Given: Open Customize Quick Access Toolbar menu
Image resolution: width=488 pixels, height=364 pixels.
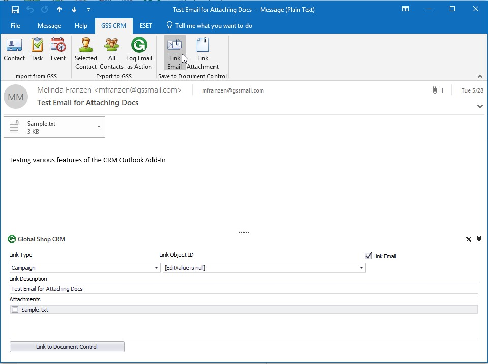Looking at the screenshot, I should point(88,10).
